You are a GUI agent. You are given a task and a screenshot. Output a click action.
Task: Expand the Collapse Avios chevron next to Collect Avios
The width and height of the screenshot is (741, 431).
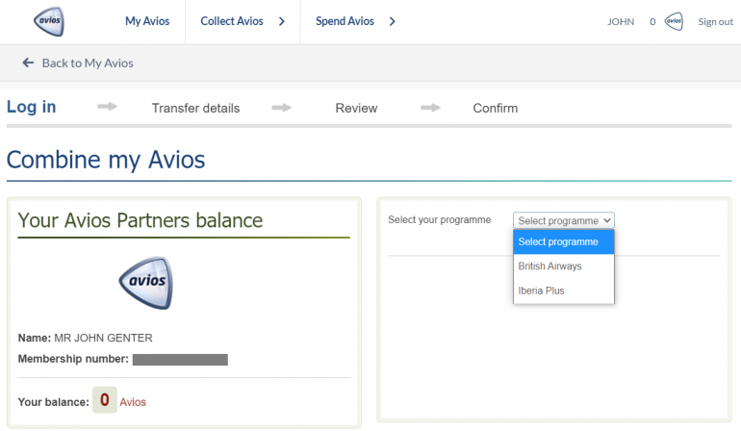tap(281, 22)
